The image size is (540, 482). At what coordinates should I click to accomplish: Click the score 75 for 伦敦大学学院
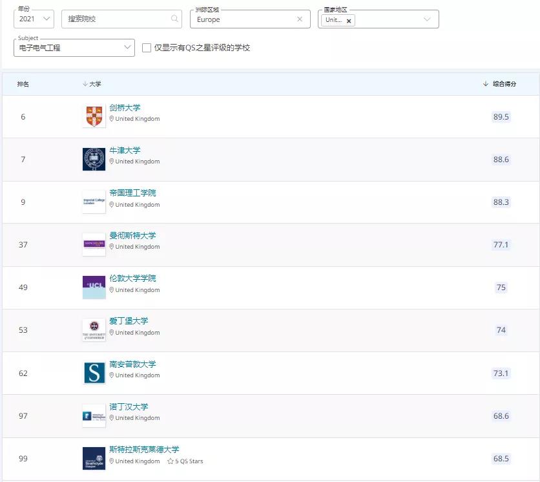point(501,288)
